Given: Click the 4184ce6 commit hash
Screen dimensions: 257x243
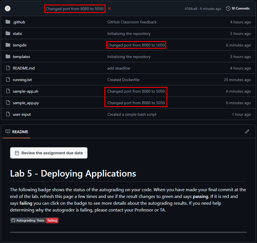Looking at the screenshot, I should tap(191, 9).
